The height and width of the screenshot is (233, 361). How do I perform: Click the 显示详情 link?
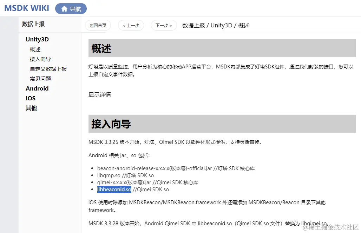[x=100, y=94]
